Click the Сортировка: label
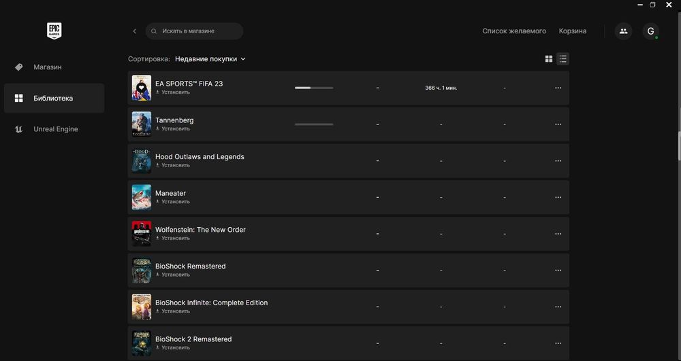 pos(149,59)
